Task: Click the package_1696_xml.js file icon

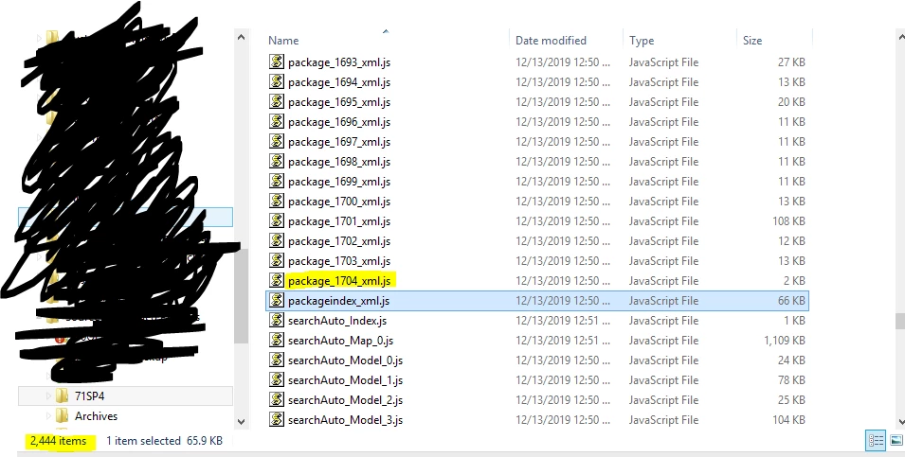Action: (277, 122)
